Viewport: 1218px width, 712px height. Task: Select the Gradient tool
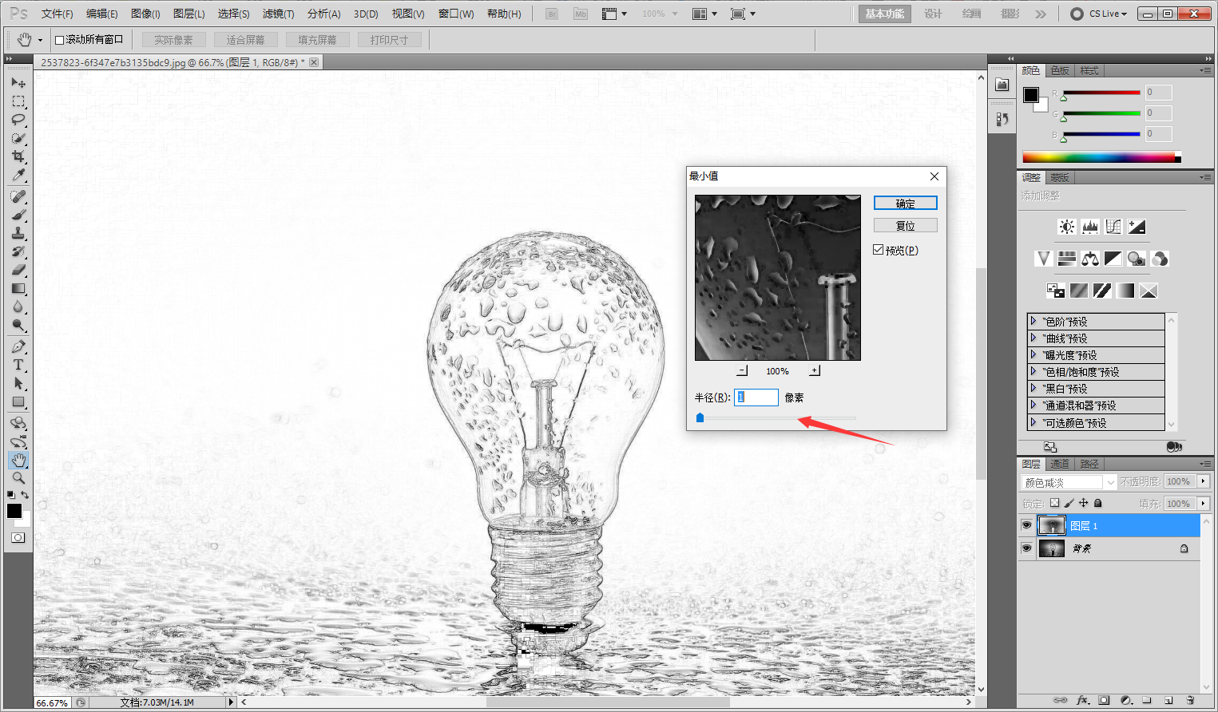[18, 289]
